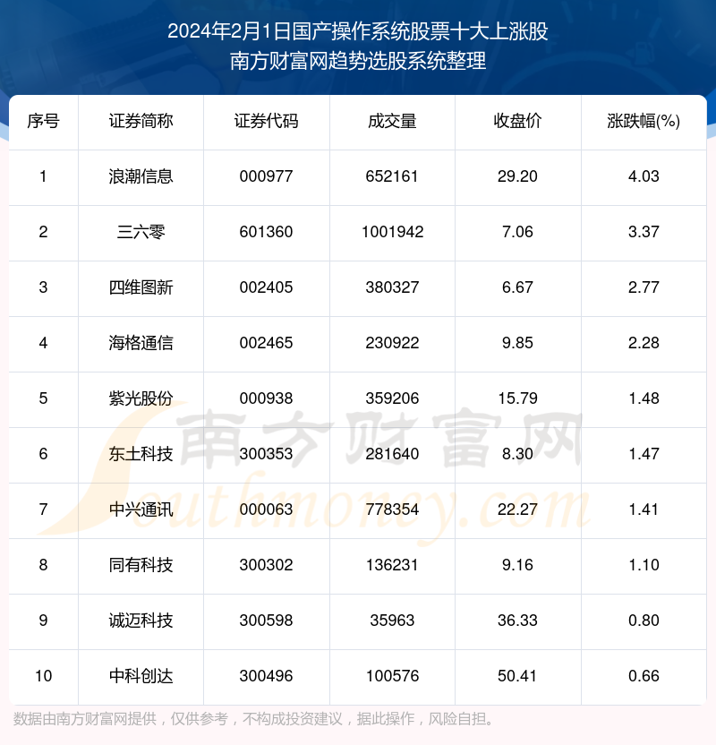Click change percentage 3.37
The image size is (716, 745).
point(644,232)
